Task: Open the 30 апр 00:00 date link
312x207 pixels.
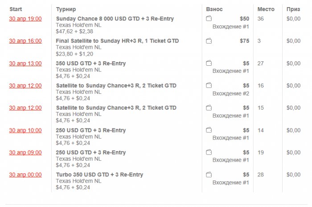Action: point(25,175)
